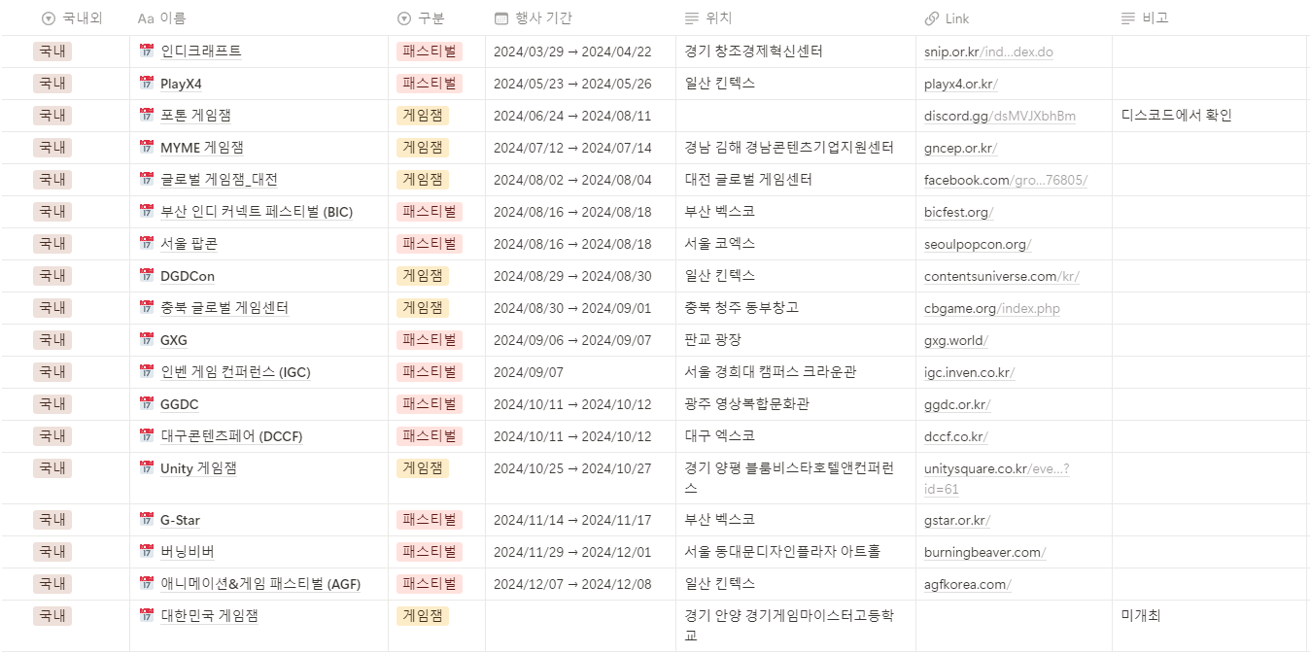Follow the discord.gg link

[1000, 116]
